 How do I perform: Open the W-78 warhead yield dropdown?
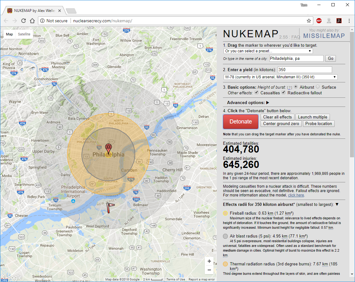click(x=280, y=77)
